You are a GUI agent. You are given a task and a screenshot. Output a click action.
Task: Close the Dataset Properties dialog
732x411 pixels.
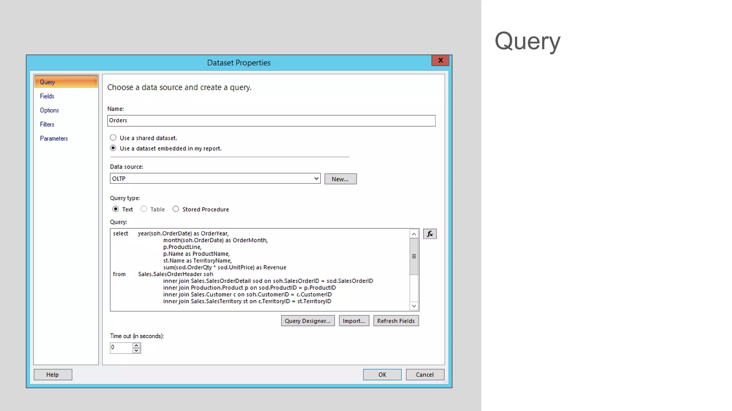(x=440, y=60)
